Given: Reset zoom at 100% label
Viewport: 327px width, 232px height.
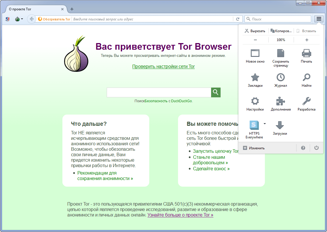Looking at the screenshot, I should point(281,40).
